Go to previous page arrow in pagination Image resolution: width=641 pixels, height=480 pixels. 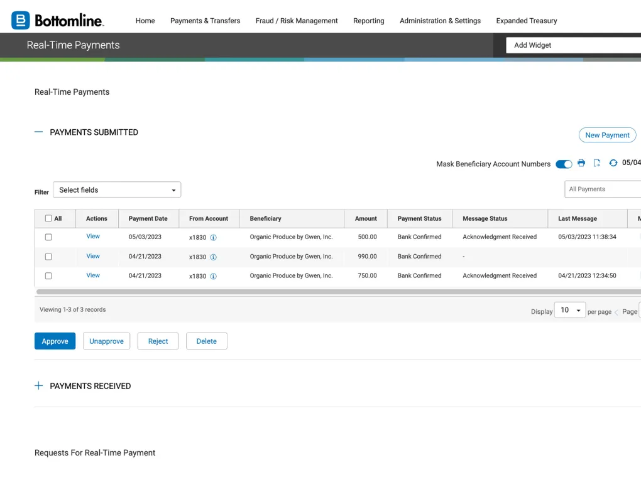[x=616, y=312]
